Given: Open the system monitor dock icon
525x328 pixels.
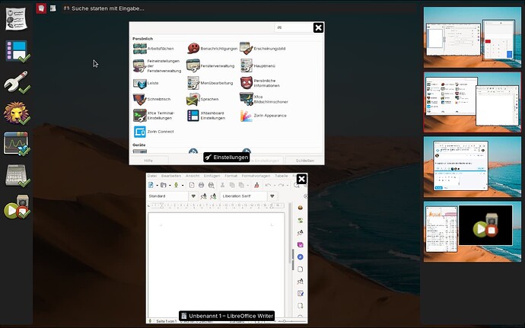Looking at the screenshot, I should [16, 144].
